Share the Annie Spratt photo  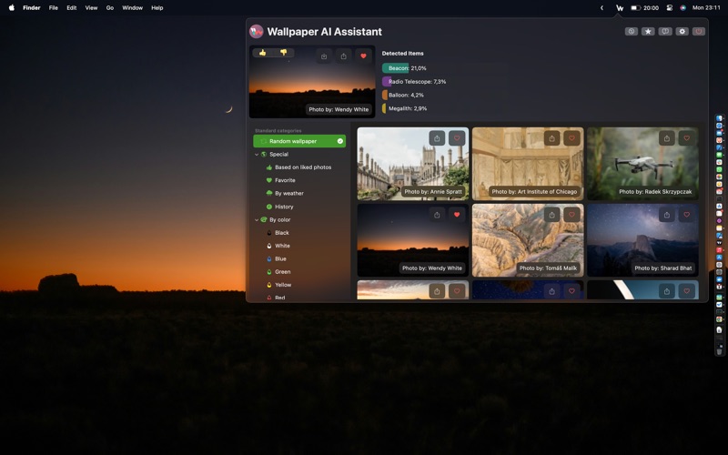(437, 138)
